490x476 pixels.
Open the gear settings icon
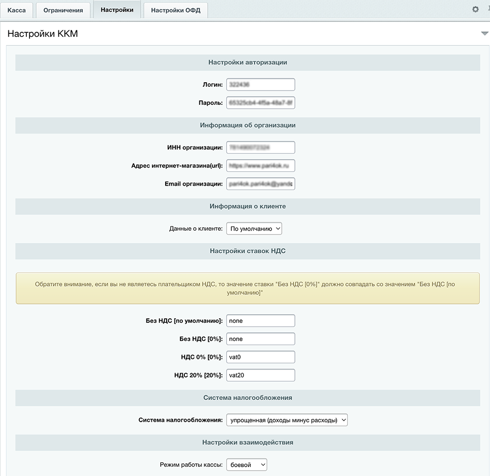pos(475,9)
